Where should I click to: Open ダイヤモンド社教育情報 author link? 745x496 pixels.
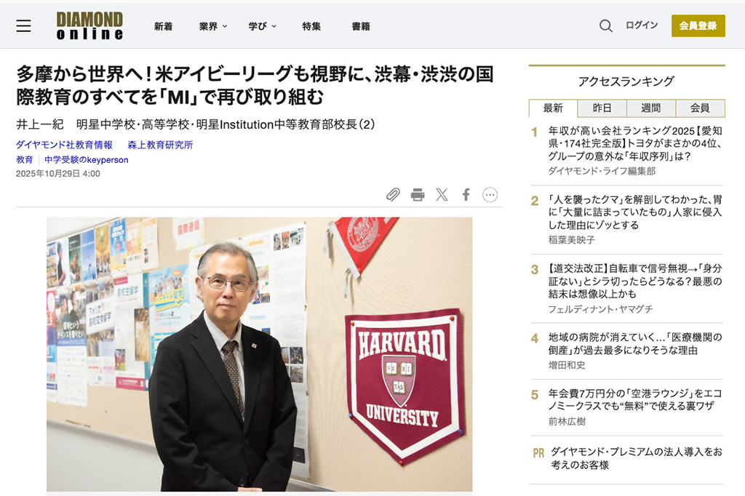coord(64,145)
